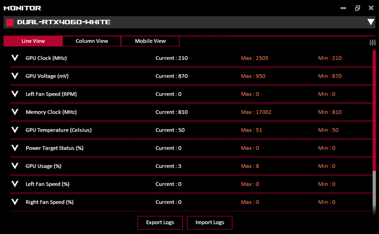Switch to Line View tab
Screen dimensions: 379x234
[x=33, y=41]
